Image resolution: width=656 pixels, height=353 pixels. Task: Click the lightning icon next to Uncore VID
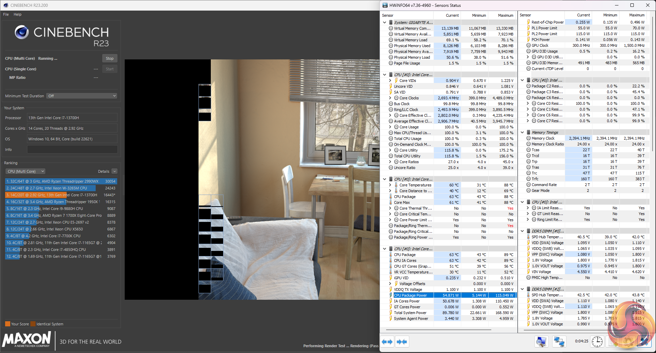point(391,86)
